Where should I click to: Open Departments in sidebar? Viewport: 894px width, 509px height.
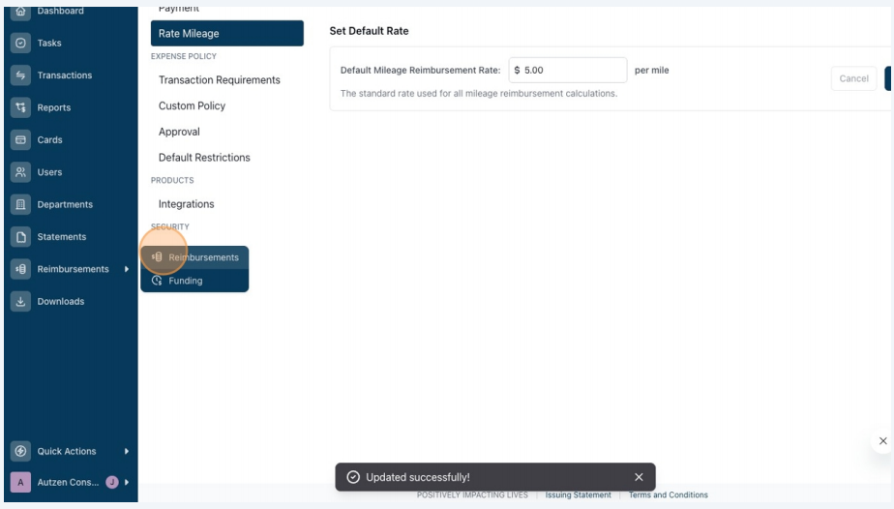pos(65,204)
